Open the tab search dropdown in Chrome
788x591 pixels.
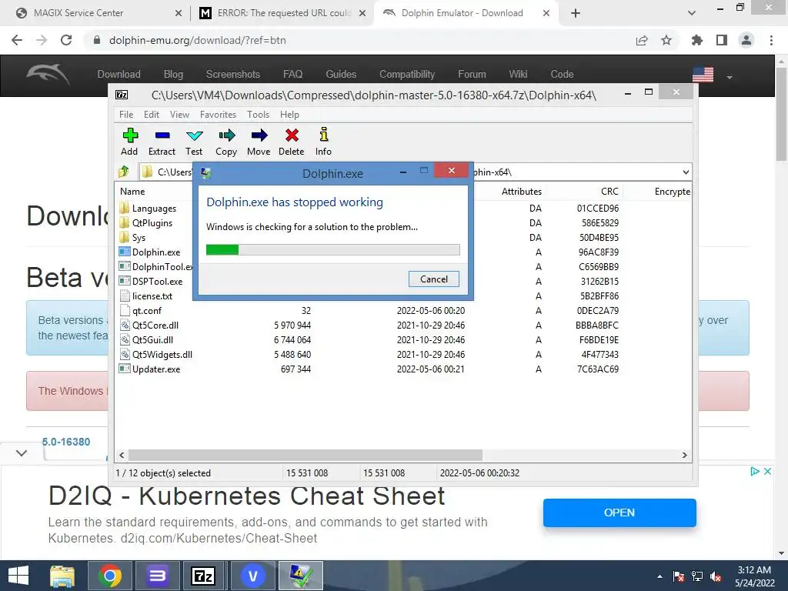click(x=692, y=13)
